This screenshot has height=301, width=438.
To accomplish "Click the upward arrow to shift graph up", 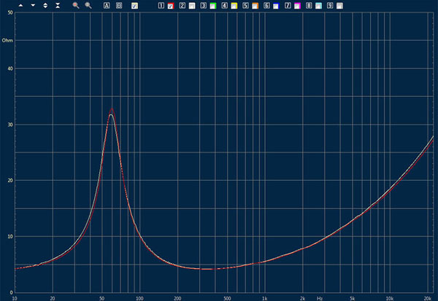I will point(20,5).
